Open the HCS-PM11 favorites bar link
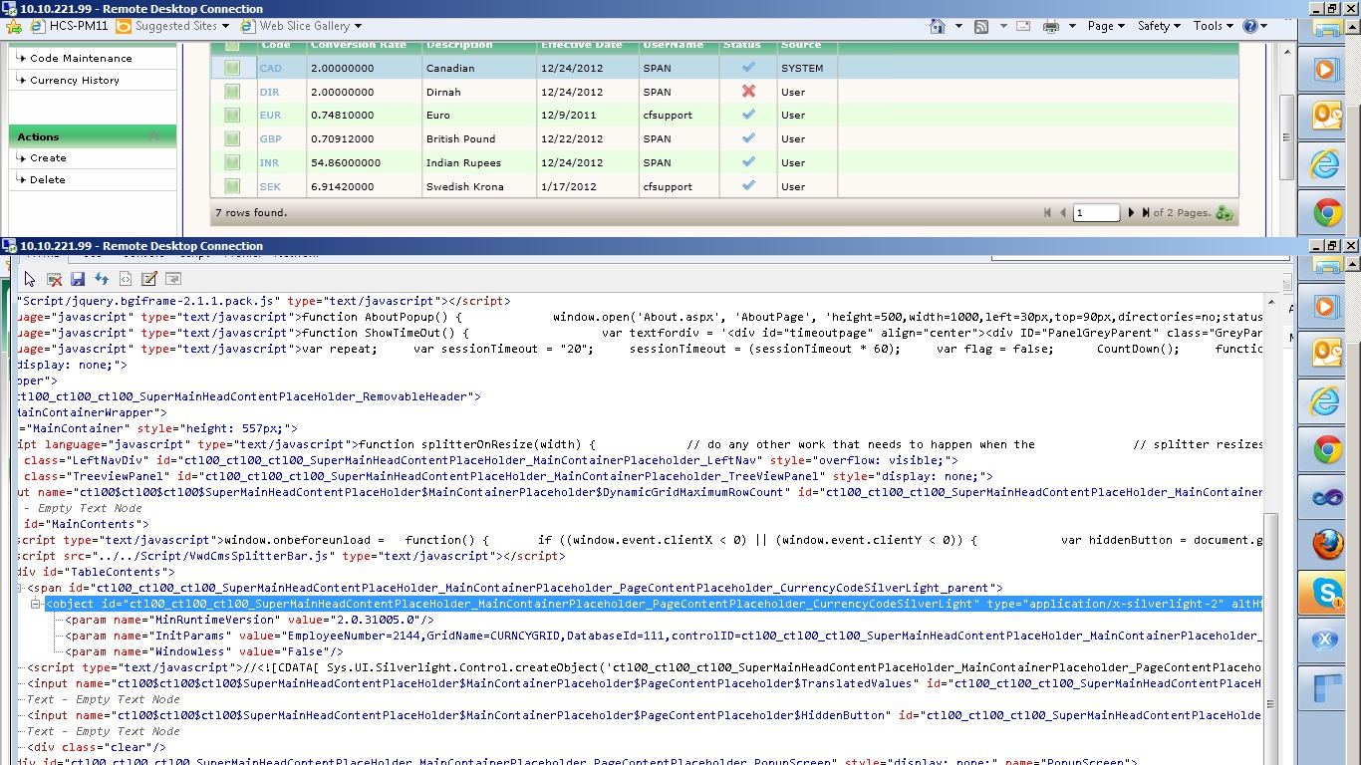 [x=70, y=26]
